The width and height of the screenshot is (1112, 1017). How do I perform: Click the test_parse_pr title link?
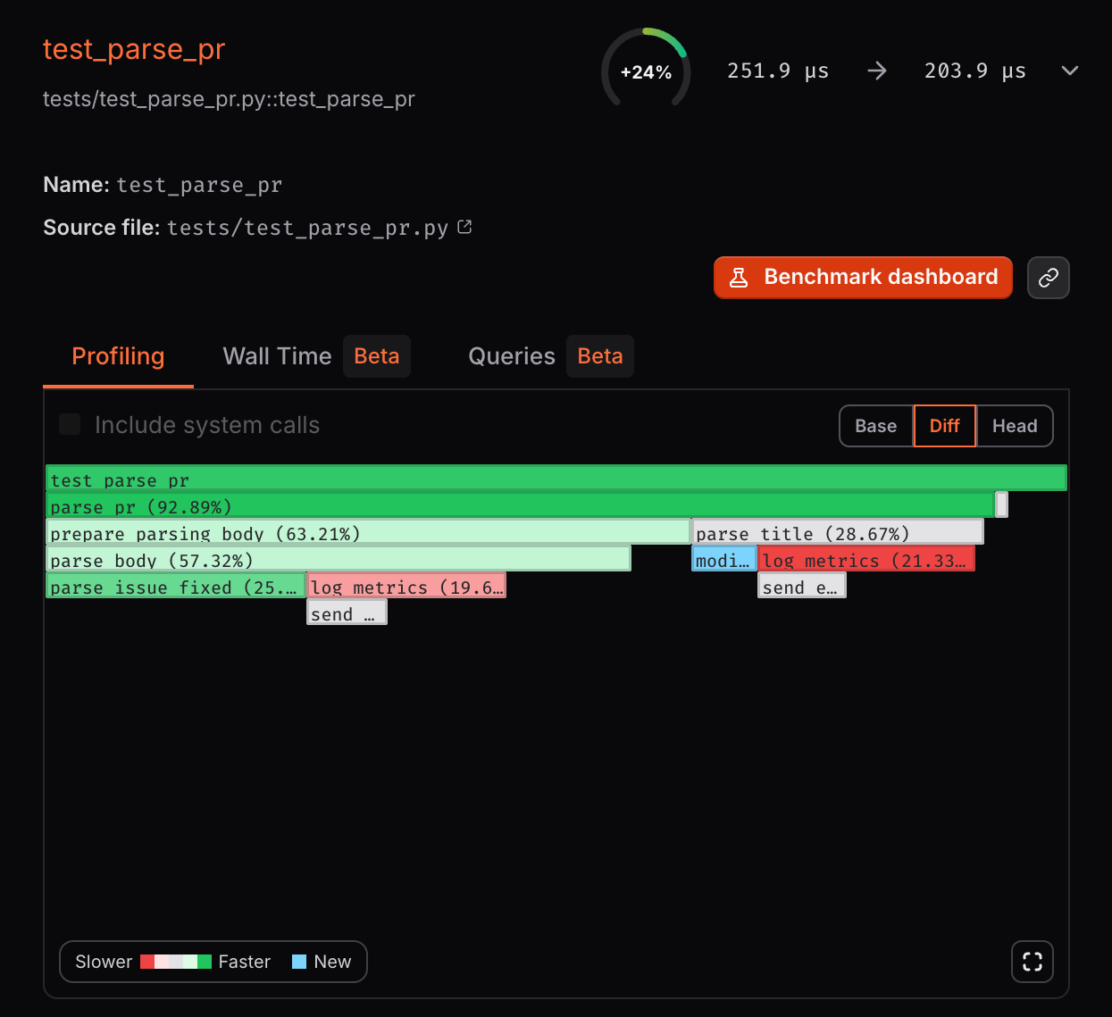[134, 50]
